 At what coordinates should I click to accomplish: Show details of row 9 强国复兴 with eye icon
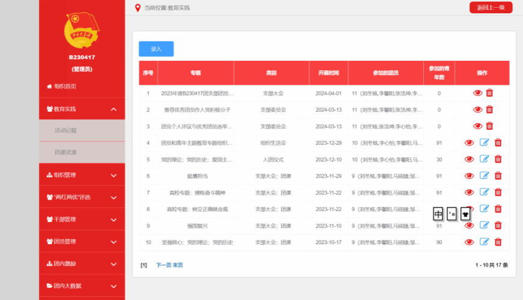[469, 225]
